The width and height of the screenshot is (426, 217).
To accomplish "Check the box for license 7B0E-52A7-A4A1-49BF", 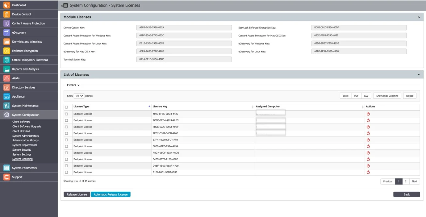I will tap(66, 127).
